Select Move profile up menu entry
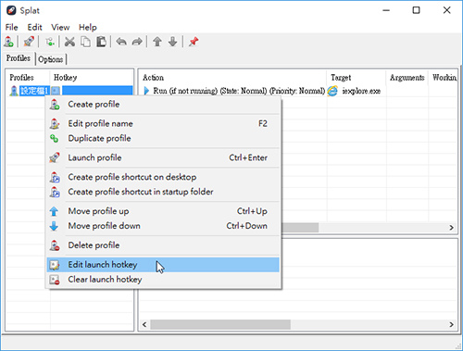The image size is (463, 351). click(x=163, y=211)
